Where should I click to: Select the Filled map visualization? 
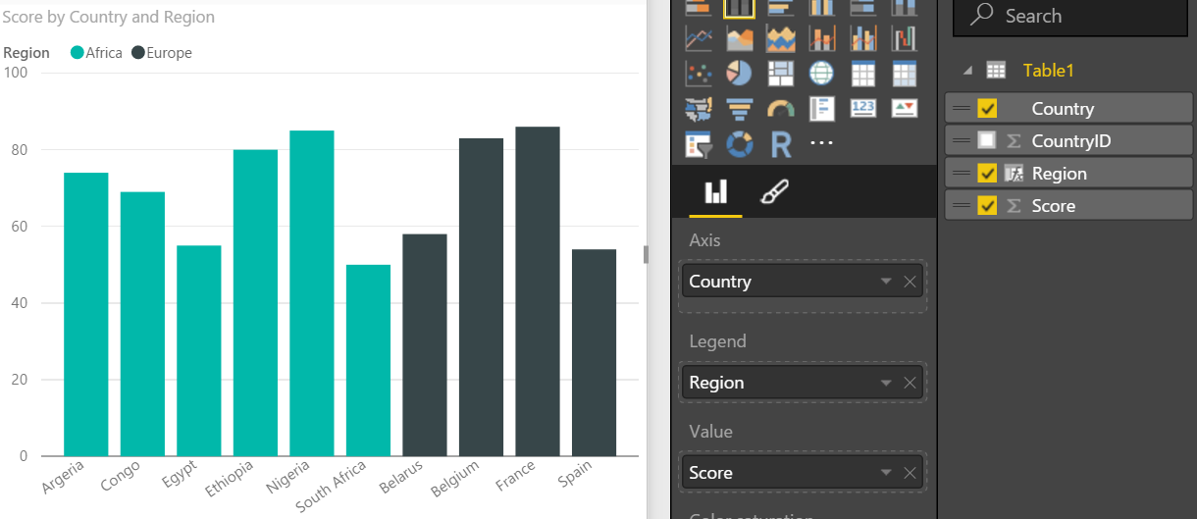(x=698, y=108)
